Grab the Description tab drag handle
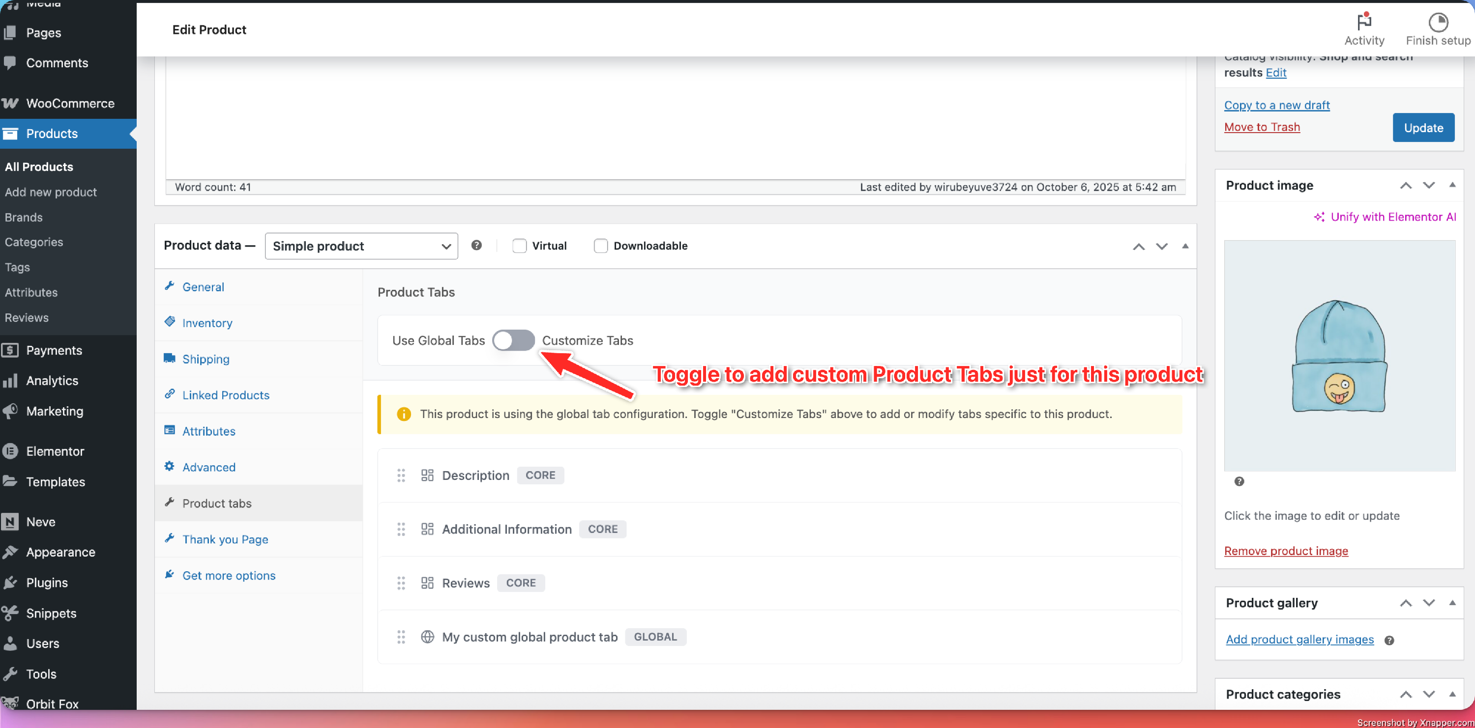This screenshot has width=1475, height=728. [401, 475]
